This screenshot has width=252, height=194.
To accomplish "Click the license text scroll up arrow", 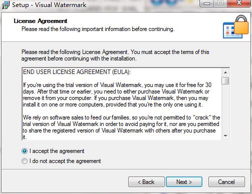I will (225, 72).
